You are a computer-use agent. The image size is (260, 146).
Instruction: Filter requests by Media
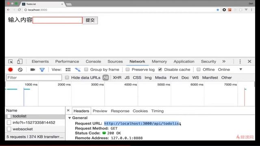tap(161, 77)
